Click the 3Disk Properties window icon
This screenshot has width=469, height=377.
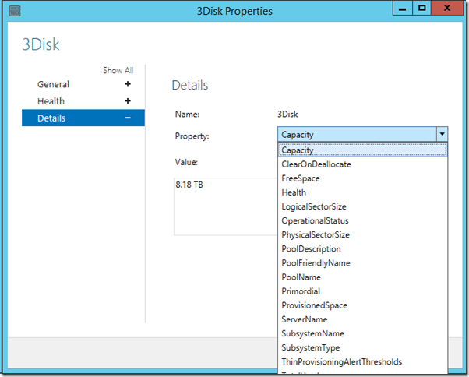pos(15,9)
